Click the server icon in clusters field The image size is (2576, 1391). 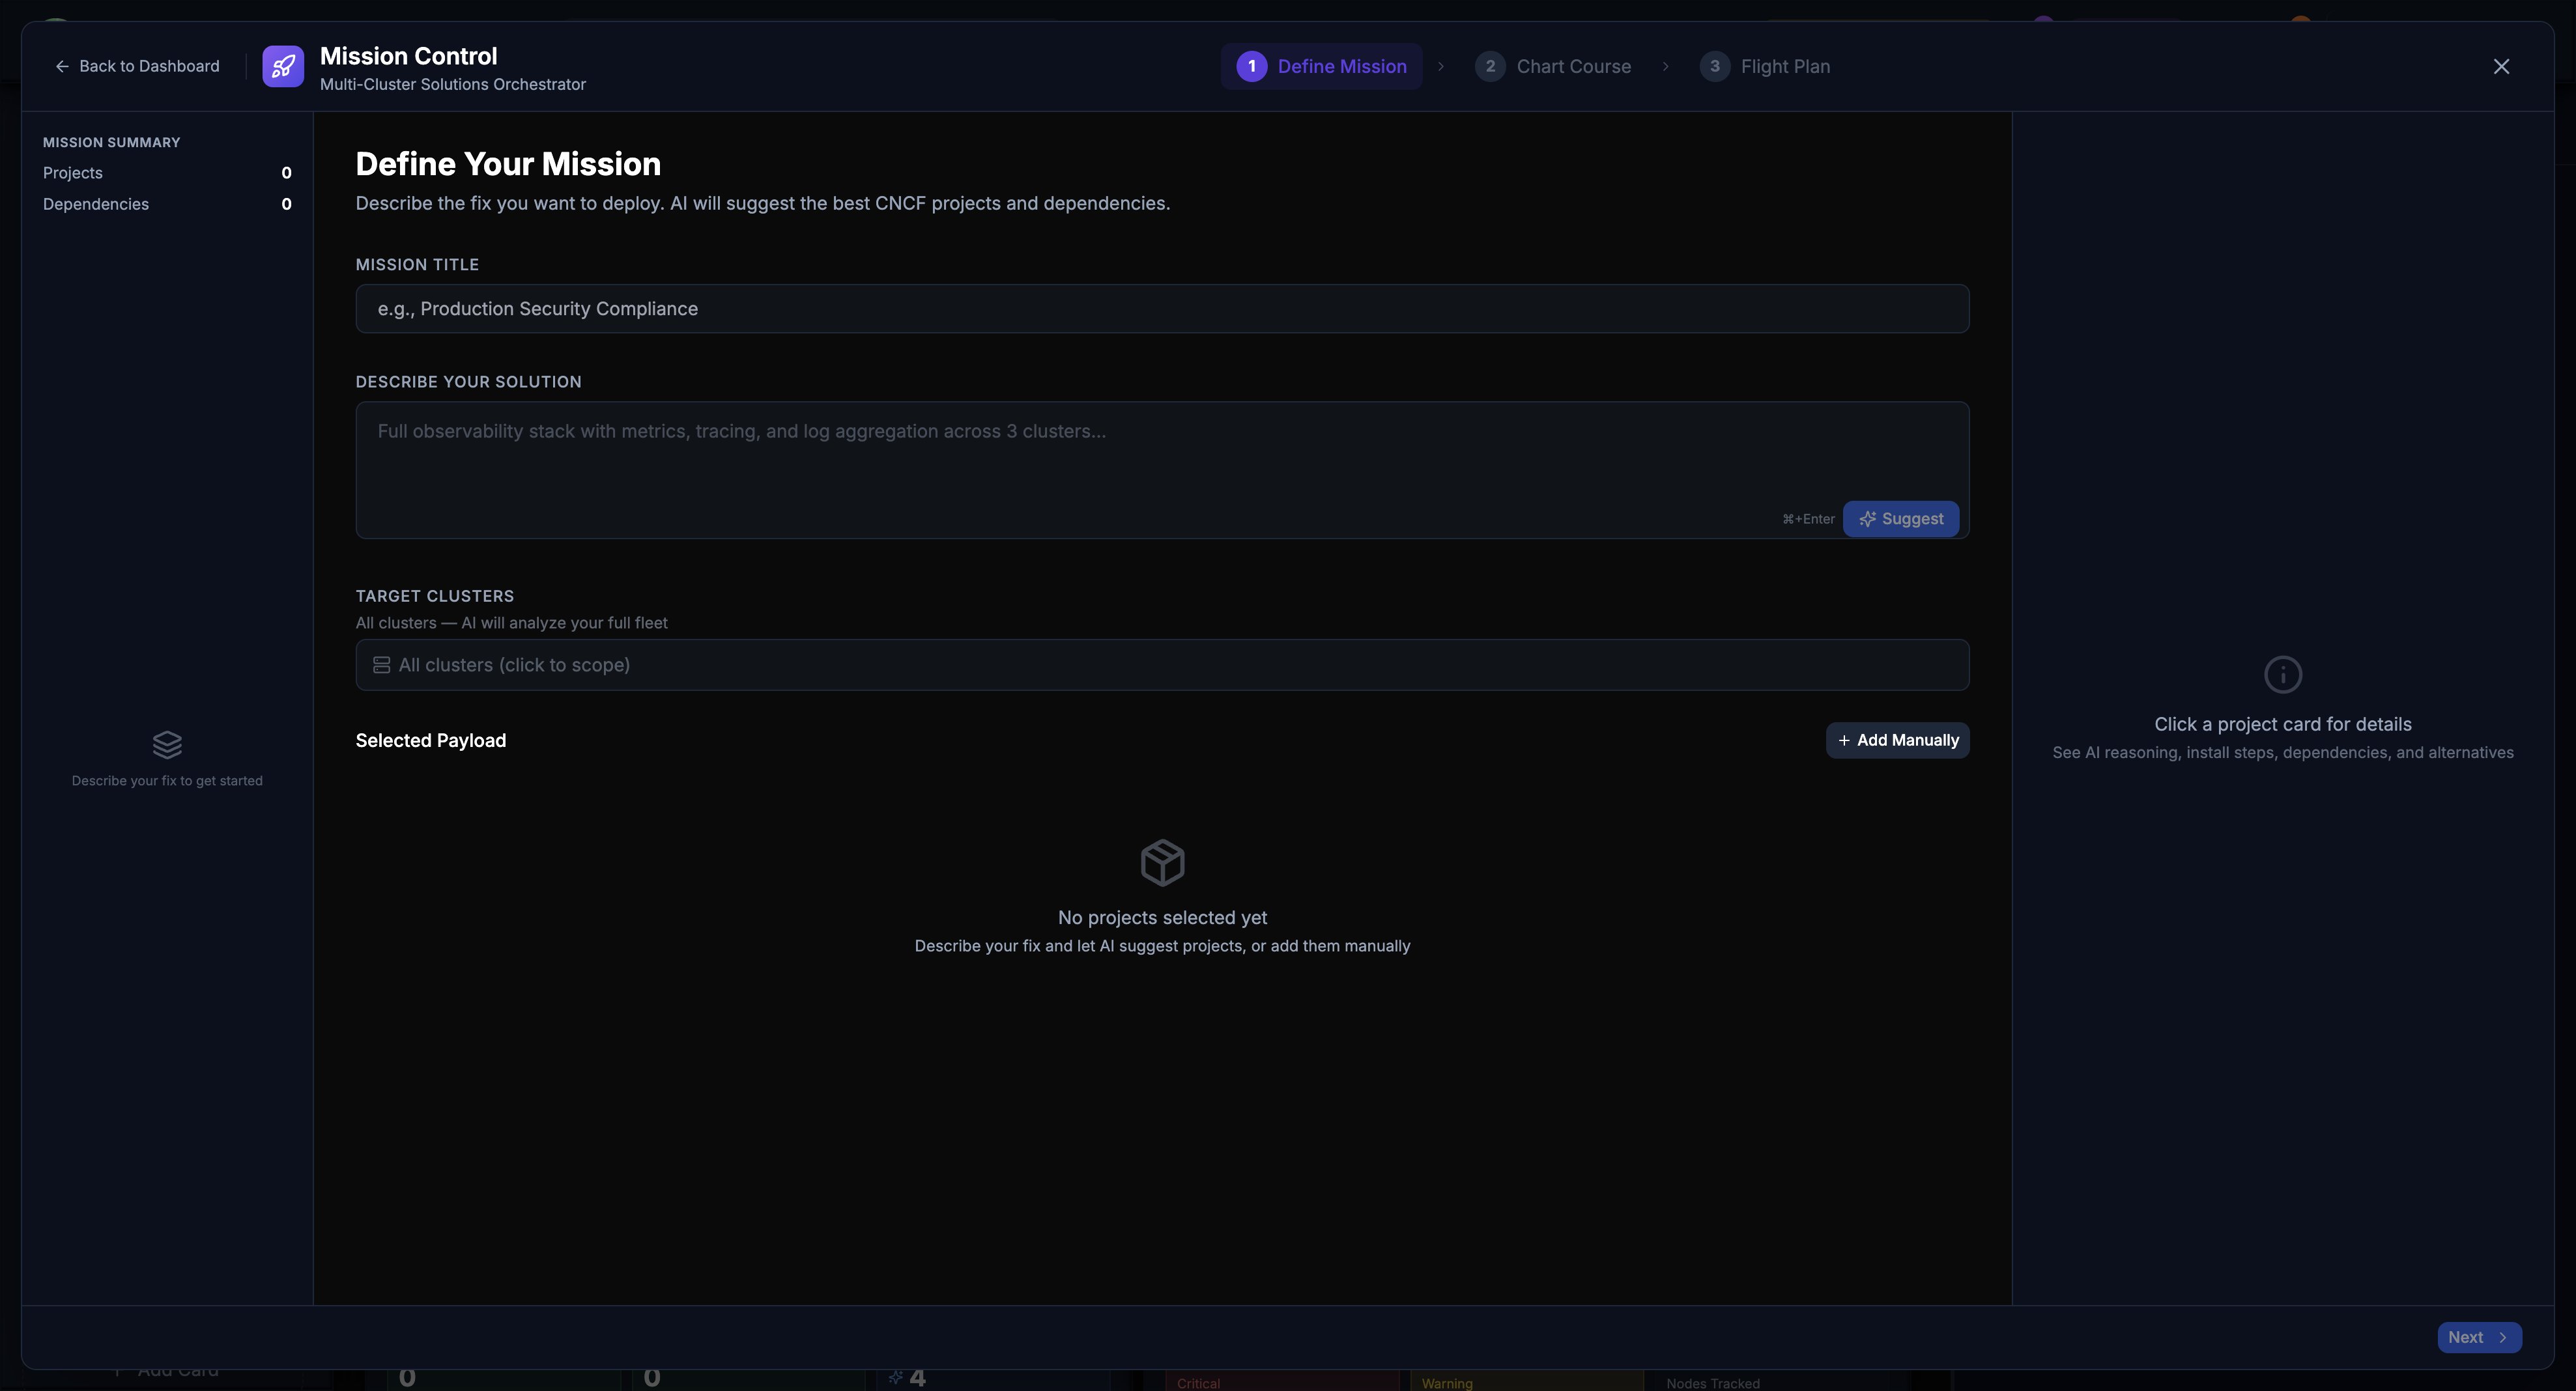(x=381, y=666)
